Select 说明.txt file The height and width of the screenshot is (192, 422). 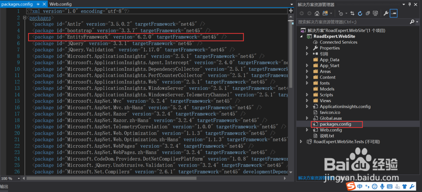(327, 136)
